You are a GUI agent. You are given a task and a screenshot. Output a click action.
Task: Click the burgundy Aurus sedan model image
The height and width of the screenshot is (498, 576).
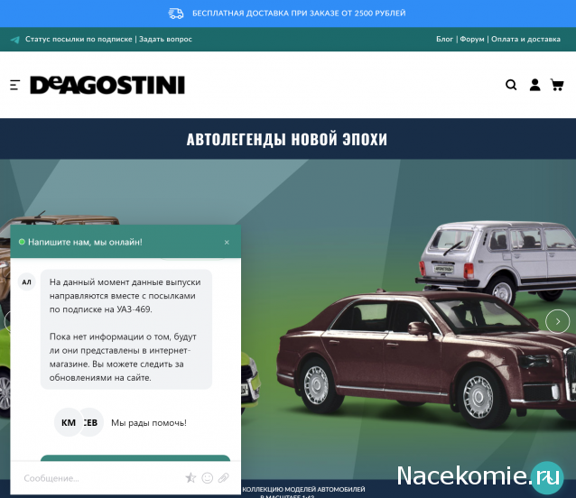pos(426,358)
